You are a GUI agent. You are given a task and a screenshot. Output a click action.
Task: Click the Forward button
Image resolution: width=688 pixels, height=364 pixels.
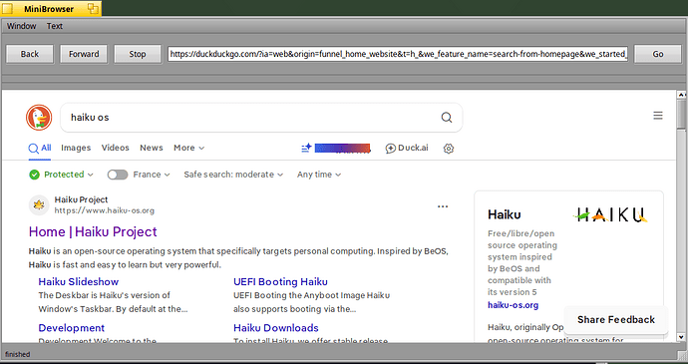point(84,54)
